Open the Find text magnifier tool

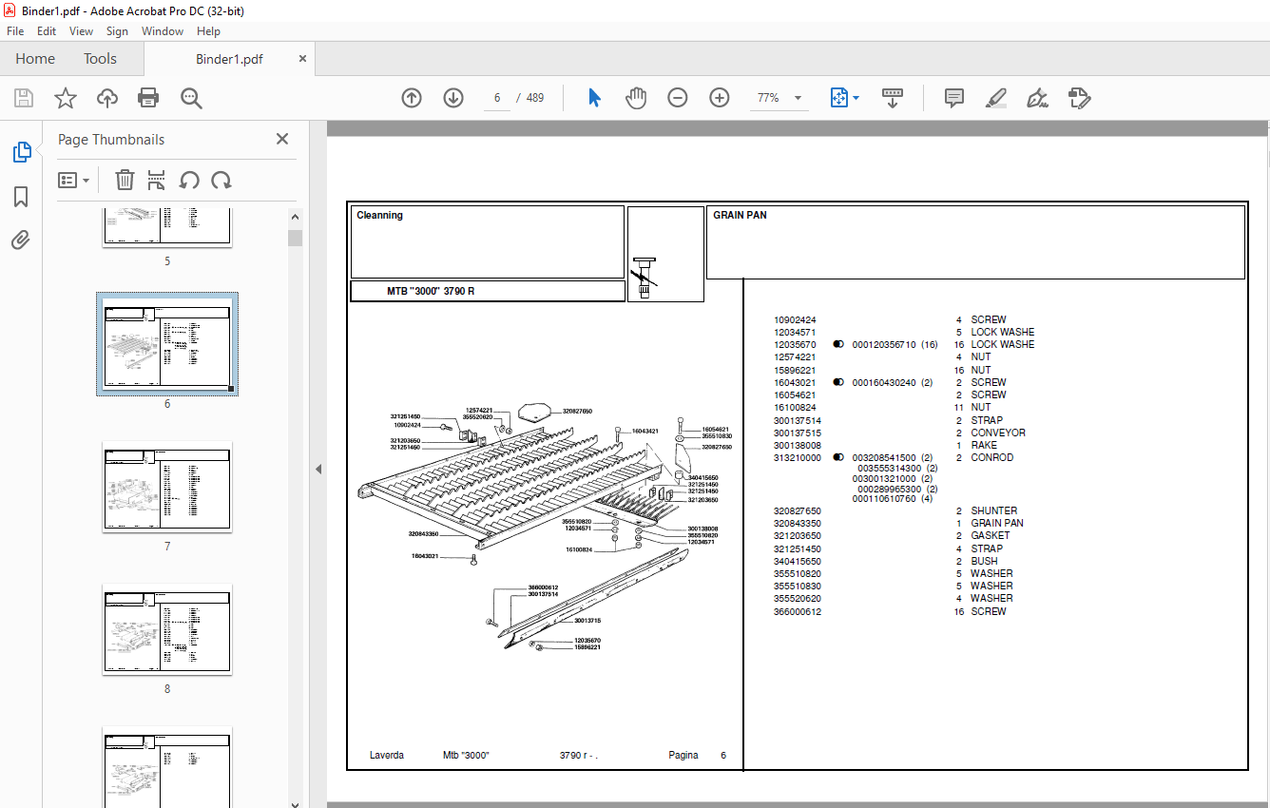pyautogui.click(x=191, y=98)
